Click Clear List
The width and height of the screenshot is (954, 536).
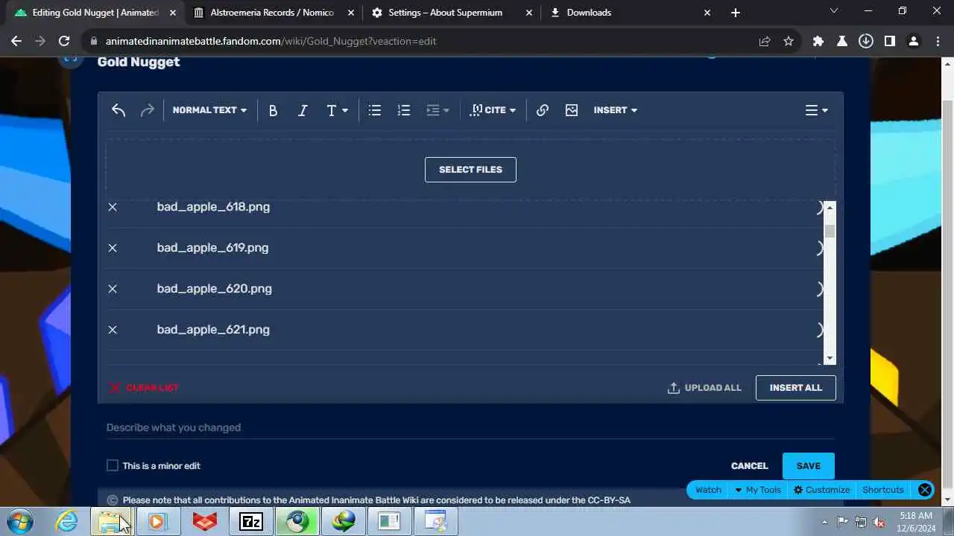tap(145, 388)
